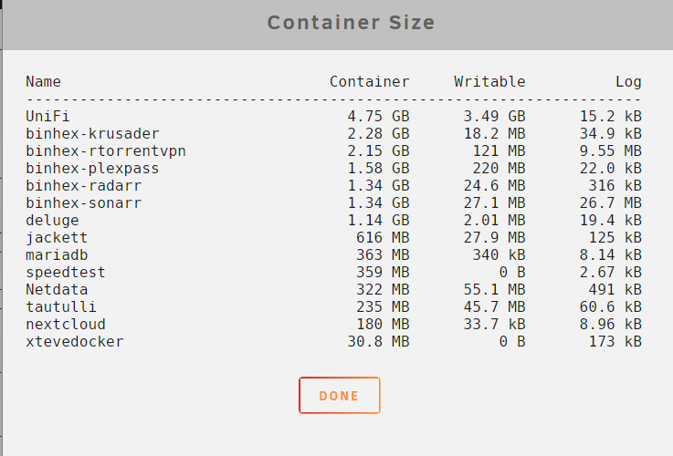
Task: Click the jackett container name
Action: (x=57, y=238)
